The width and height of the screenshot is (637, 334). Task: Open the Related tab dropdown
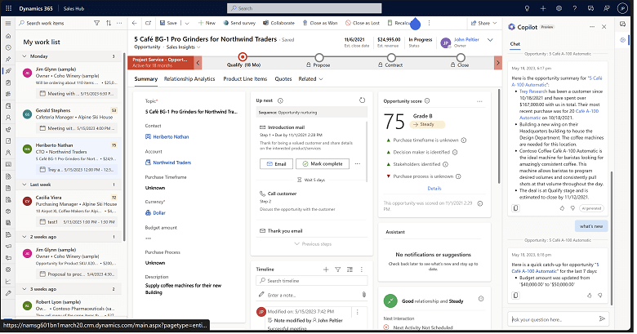pyautogui.click(x=310, y=79)
